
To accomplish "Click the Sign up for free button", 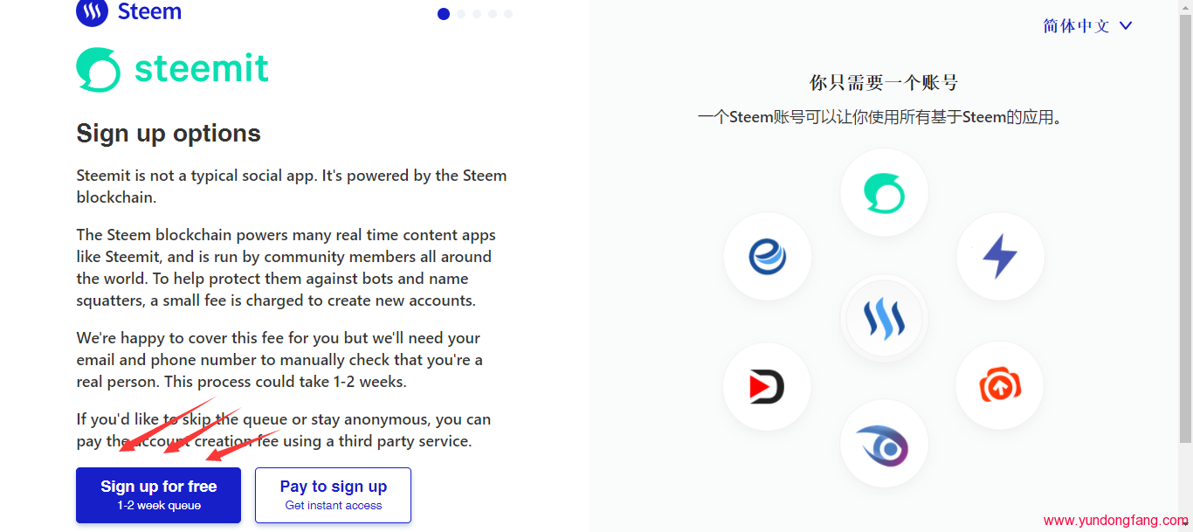I will tap(158, 494).
